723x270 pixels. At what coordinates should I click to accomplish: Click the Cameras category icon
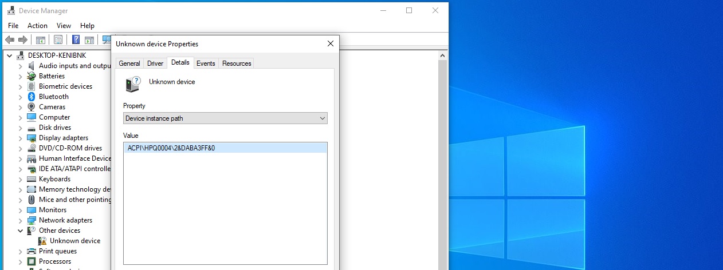click(x=32, y=107)
